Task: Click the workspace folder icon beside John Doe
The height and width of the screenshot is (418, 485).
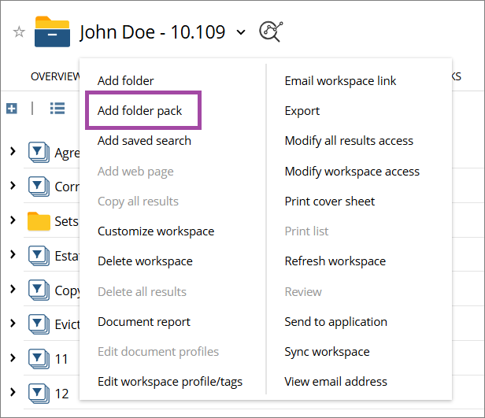Action: pyautogui.click(x=52, y=31)
